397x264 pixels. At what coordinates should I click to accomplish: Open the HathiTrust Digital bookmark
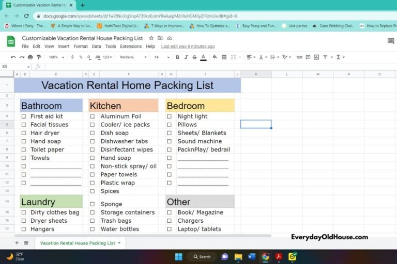pyautogui.click(x=118, y=26)
